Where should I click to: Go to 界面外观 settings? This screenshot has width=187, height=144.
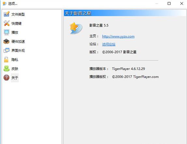pos(18,50)
